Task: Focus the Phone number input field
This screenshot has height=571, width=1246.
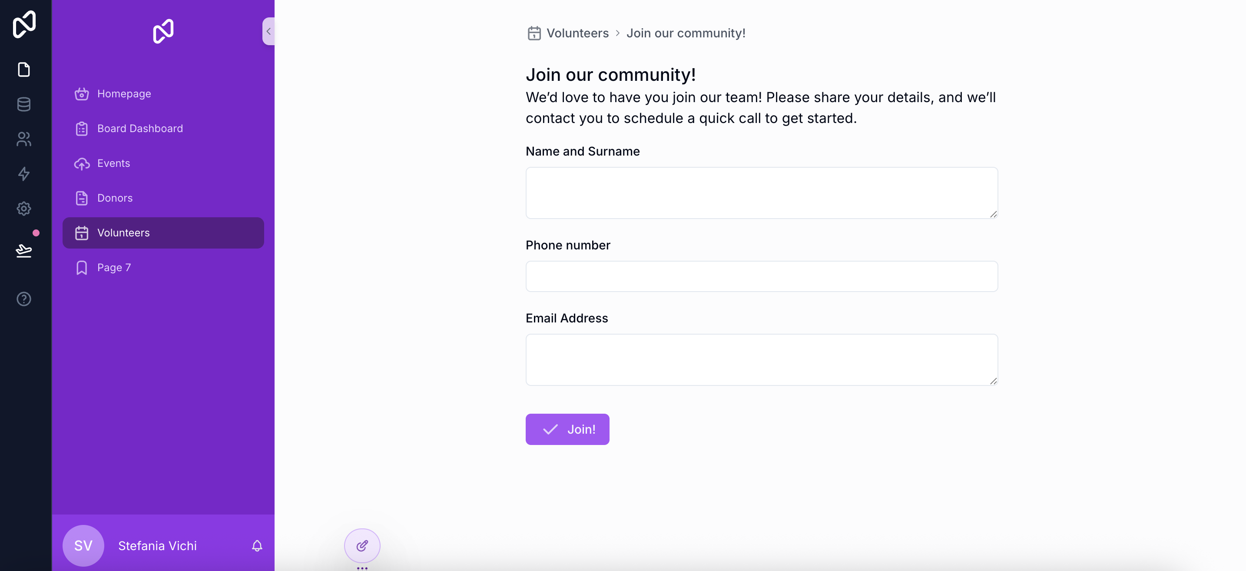Action: 761,276
